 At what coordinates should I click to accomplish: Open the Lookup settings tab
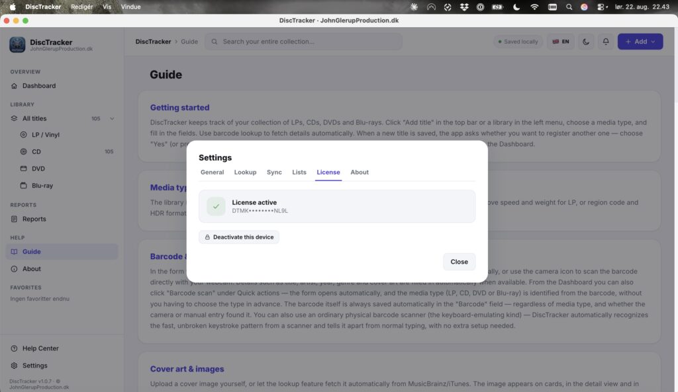pyautogui.click(x=245, y=172)
